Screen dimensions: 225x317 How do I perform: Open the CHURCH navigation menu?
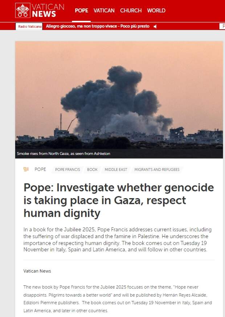point(131,11)
